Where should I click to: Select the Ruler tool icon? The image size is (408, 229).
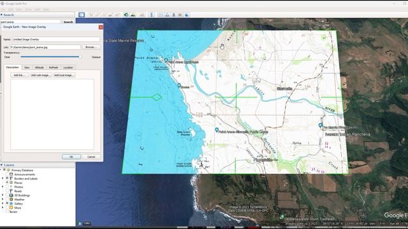152,15
